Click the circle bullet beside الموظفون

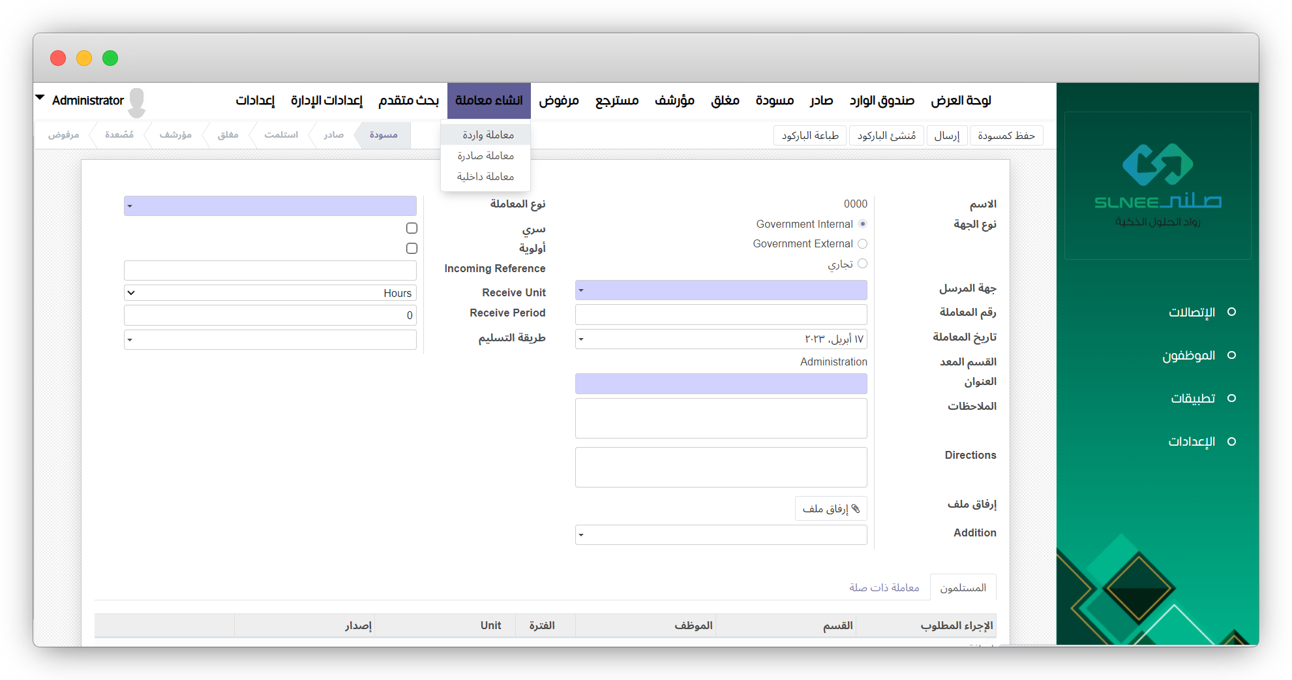(1231, 355)
